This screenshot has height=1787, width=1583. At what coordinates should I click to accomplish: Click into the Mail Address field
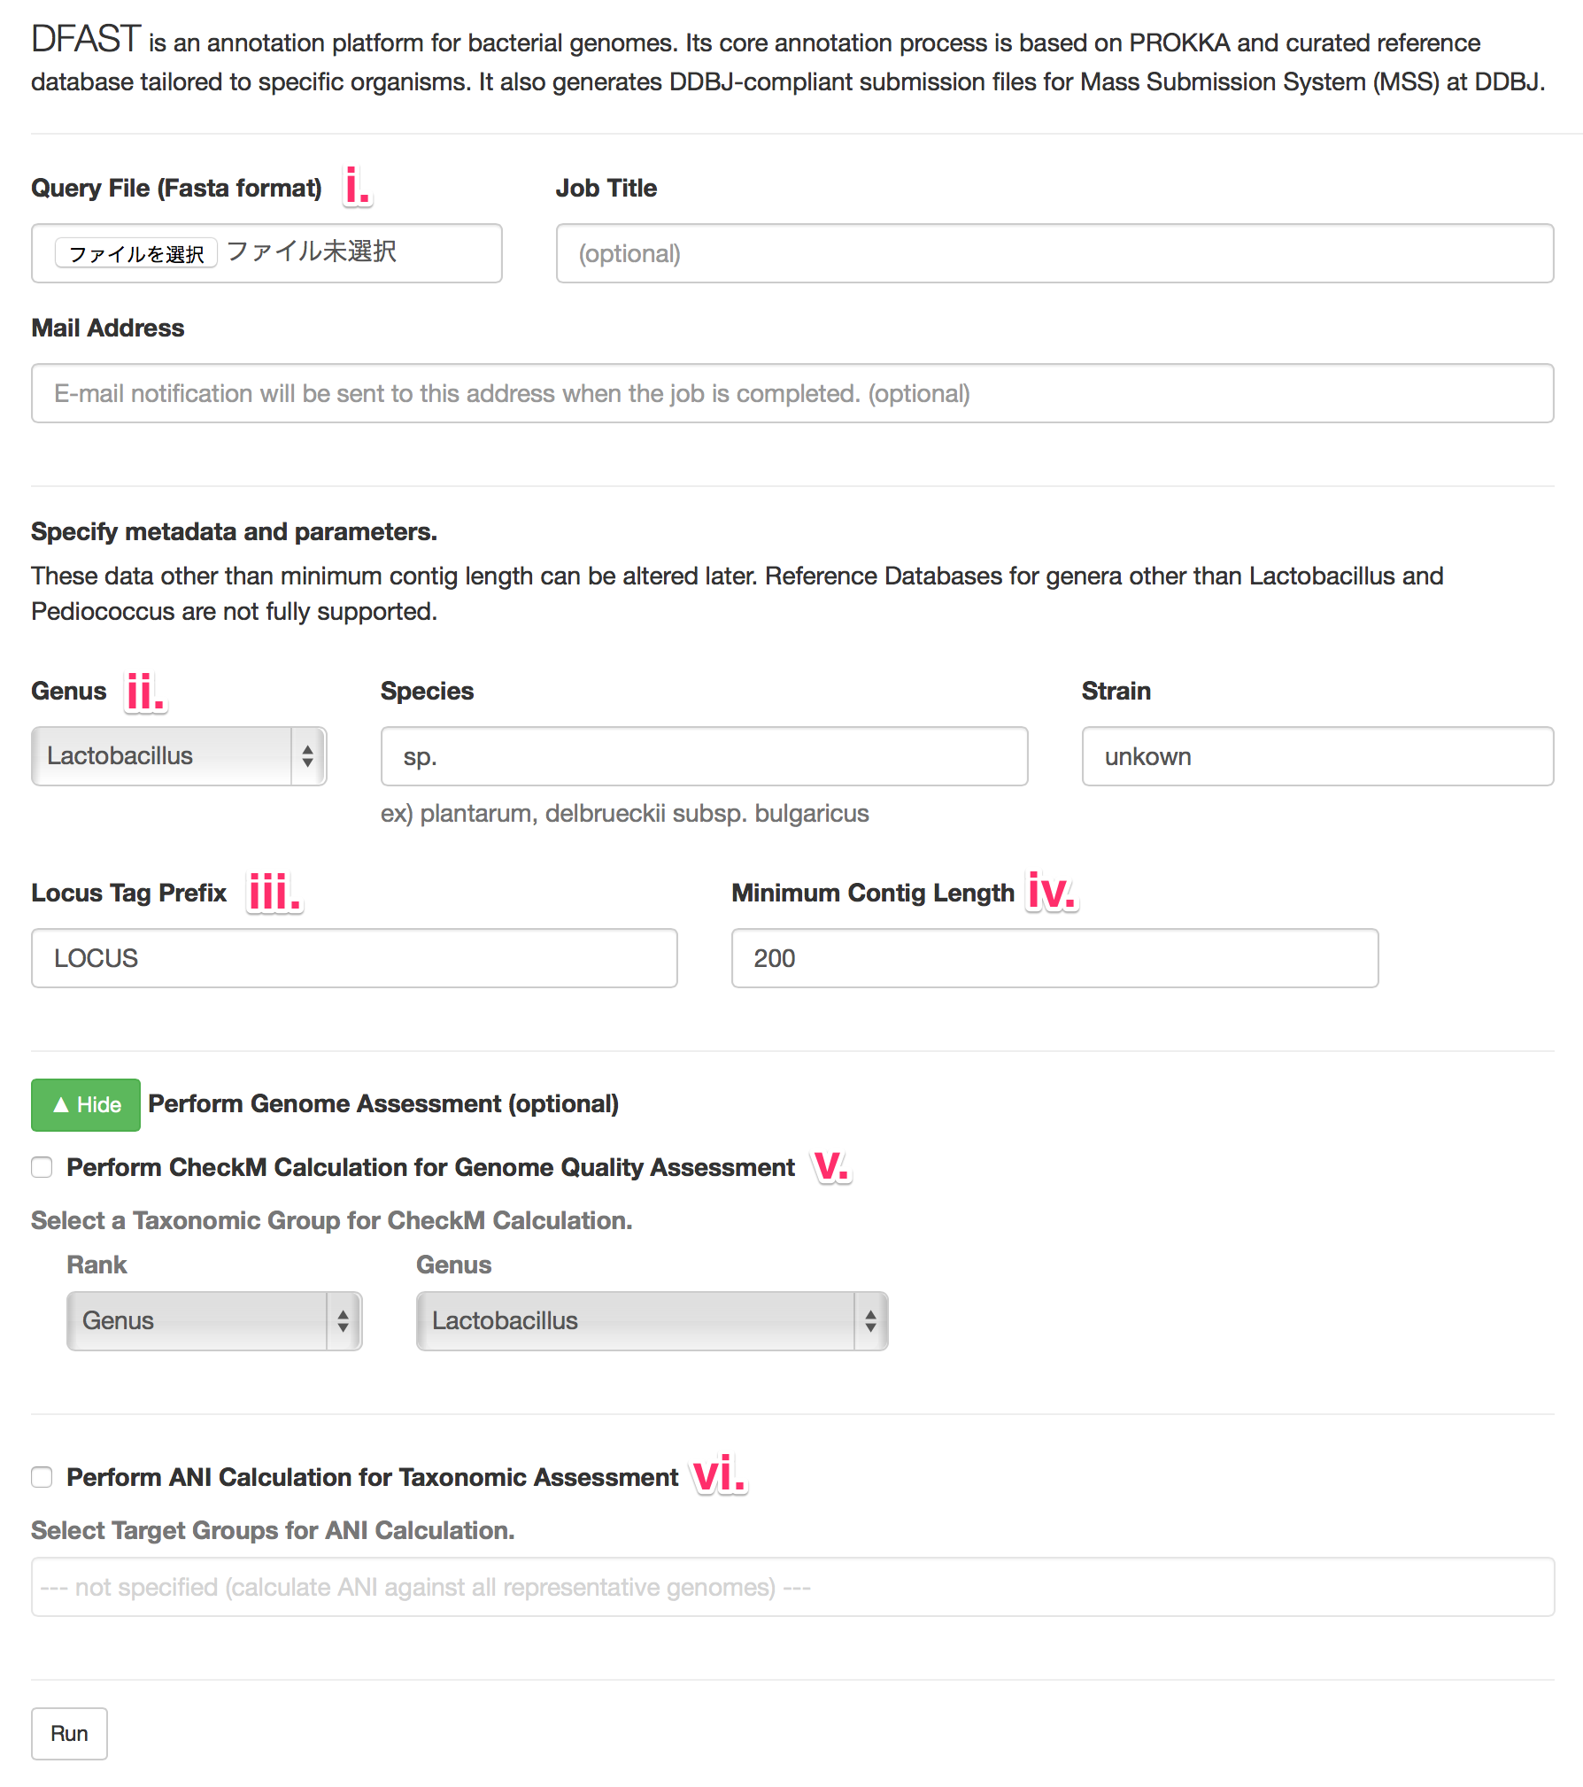coord(792,393)
